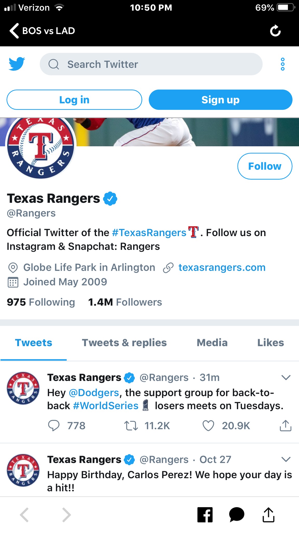Retweet the Dodgers World Series tweet
Image resolution: width=299 pixels, height=533 pixels.
tap(131, 426)
